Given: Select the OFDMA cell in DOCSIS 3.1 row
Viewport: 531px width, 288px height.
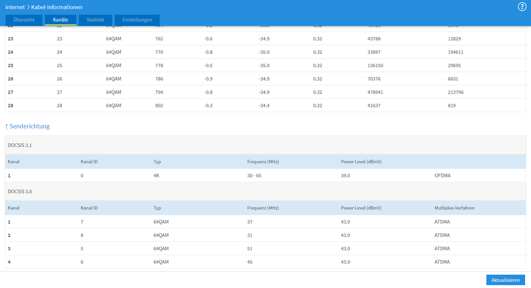Looking at the screenshot, I should click(442, 175).
